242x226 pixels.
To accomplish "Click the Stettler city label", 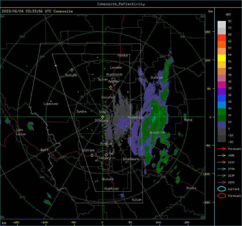I will [157, 78].
